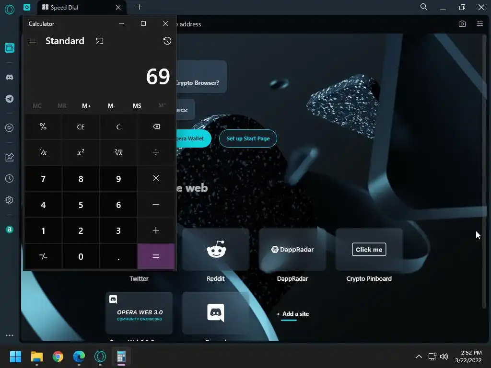This screenshot has height=368, width=491.
Task: Open the Opera Wallet sidebar icon
Action: click(10, 48)
